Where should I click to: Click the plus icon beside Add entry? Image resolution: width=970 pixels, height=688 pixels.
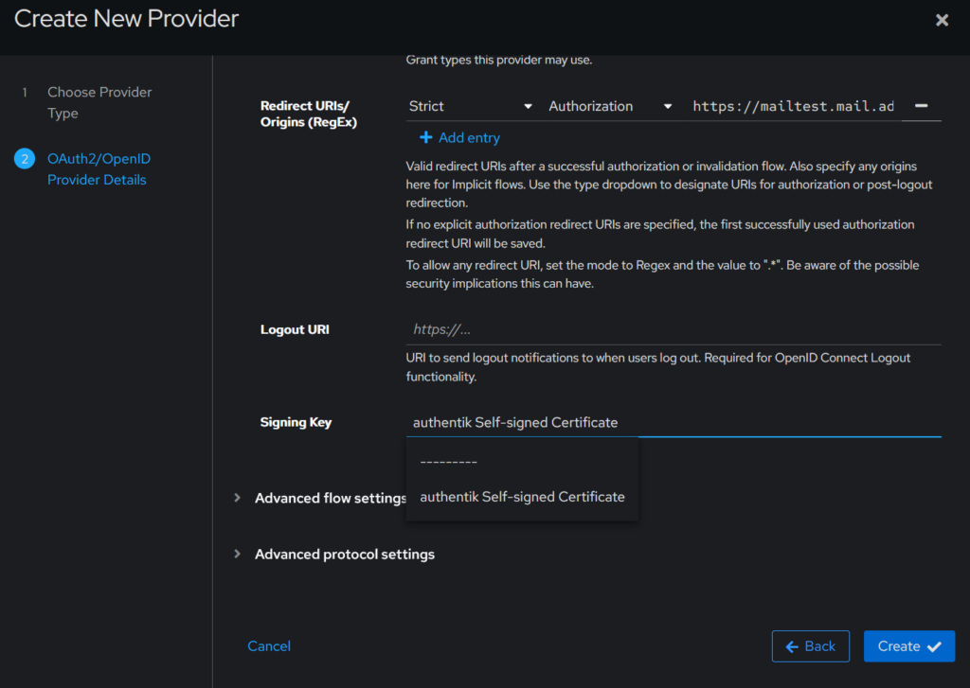(425, 138)
